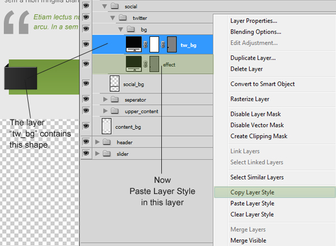Select the content_bg layer name
The image size is (336, 246).
coord(128,127)
